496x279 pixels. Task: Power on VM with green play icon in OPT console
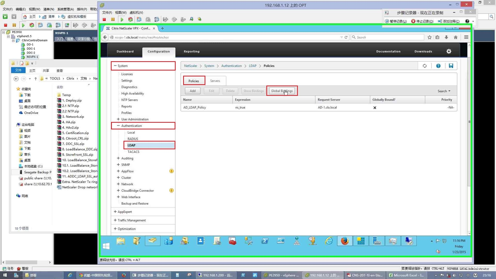pos(122,19)
